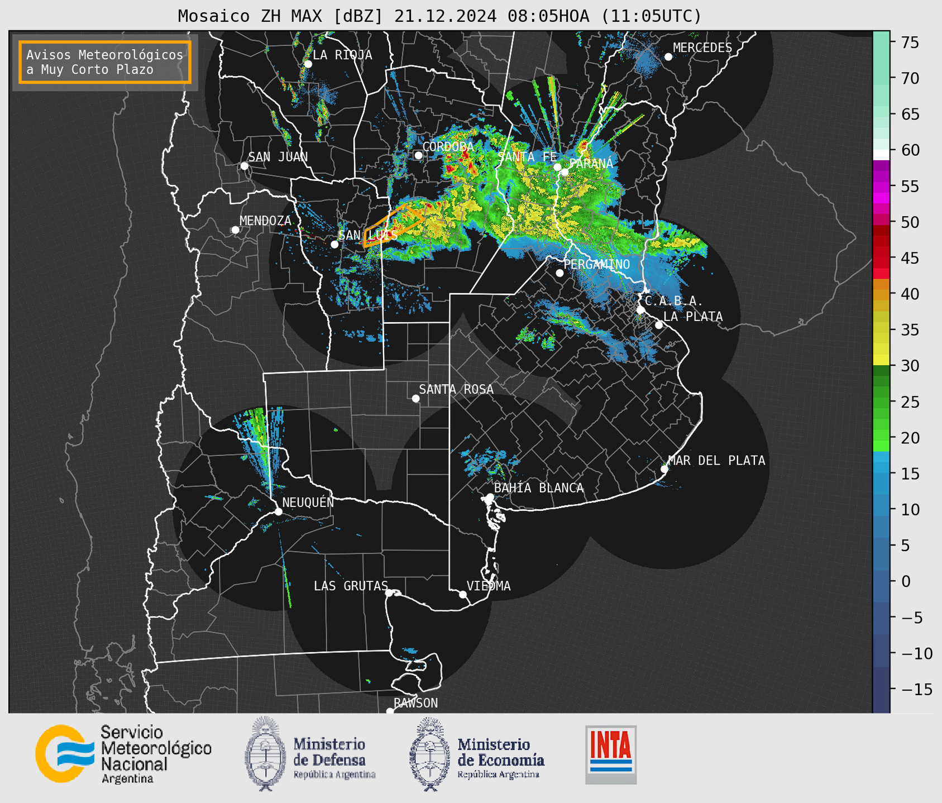942x803 pixels.
Task: Click the SANTA ROSA label text
Action: tap(456, 389)
